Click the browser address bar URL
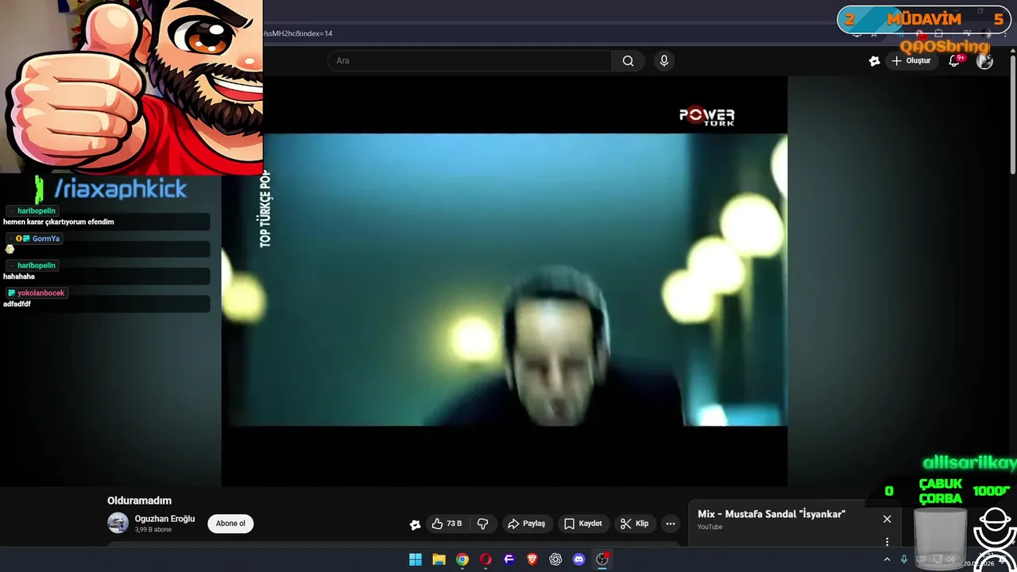This screenshot has height=572, width=1017. point(298,34)
